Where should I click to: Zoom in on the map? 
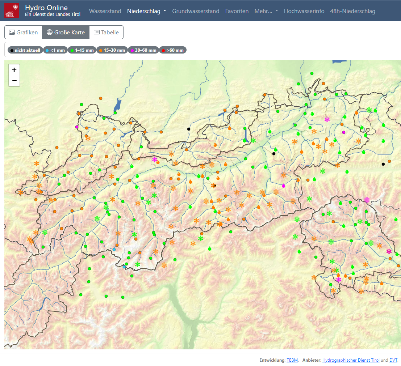[14, 70]
